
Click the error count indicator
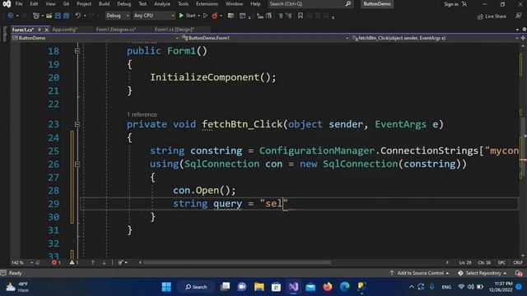click(x=56, y=262)
